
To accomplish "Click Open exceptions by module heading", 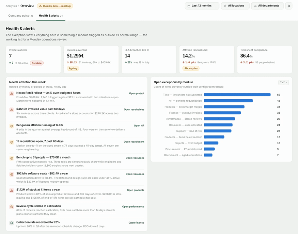I will (173, 82).
